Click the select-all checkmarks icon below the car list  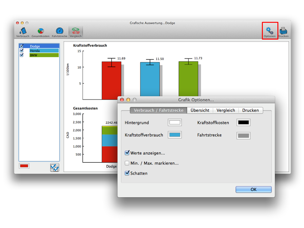click(x=54, y=168)
